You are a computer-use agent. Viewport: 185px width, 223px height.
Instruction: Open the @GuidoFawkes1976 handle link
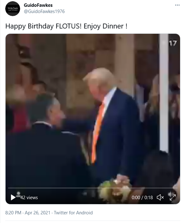tap(44, 11)
